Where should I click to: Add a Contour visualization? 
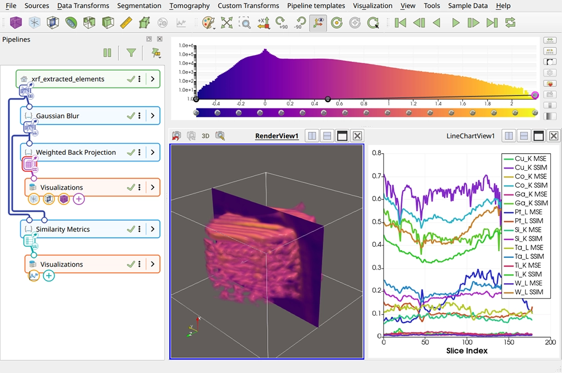(71, 23)
